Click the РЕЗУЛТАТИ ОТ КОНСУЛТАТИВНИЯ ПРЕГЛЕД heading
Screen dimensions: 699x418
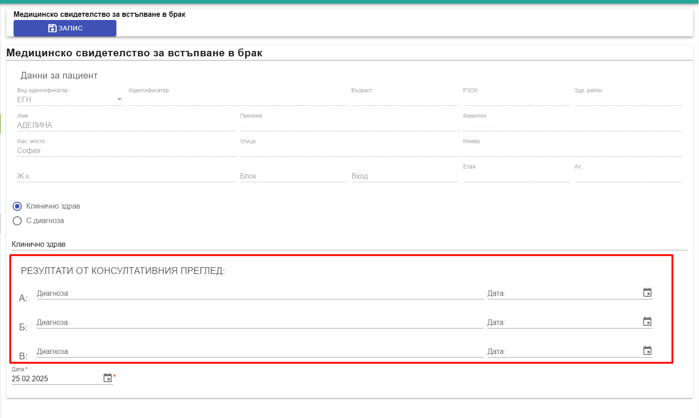click(123, 271)
